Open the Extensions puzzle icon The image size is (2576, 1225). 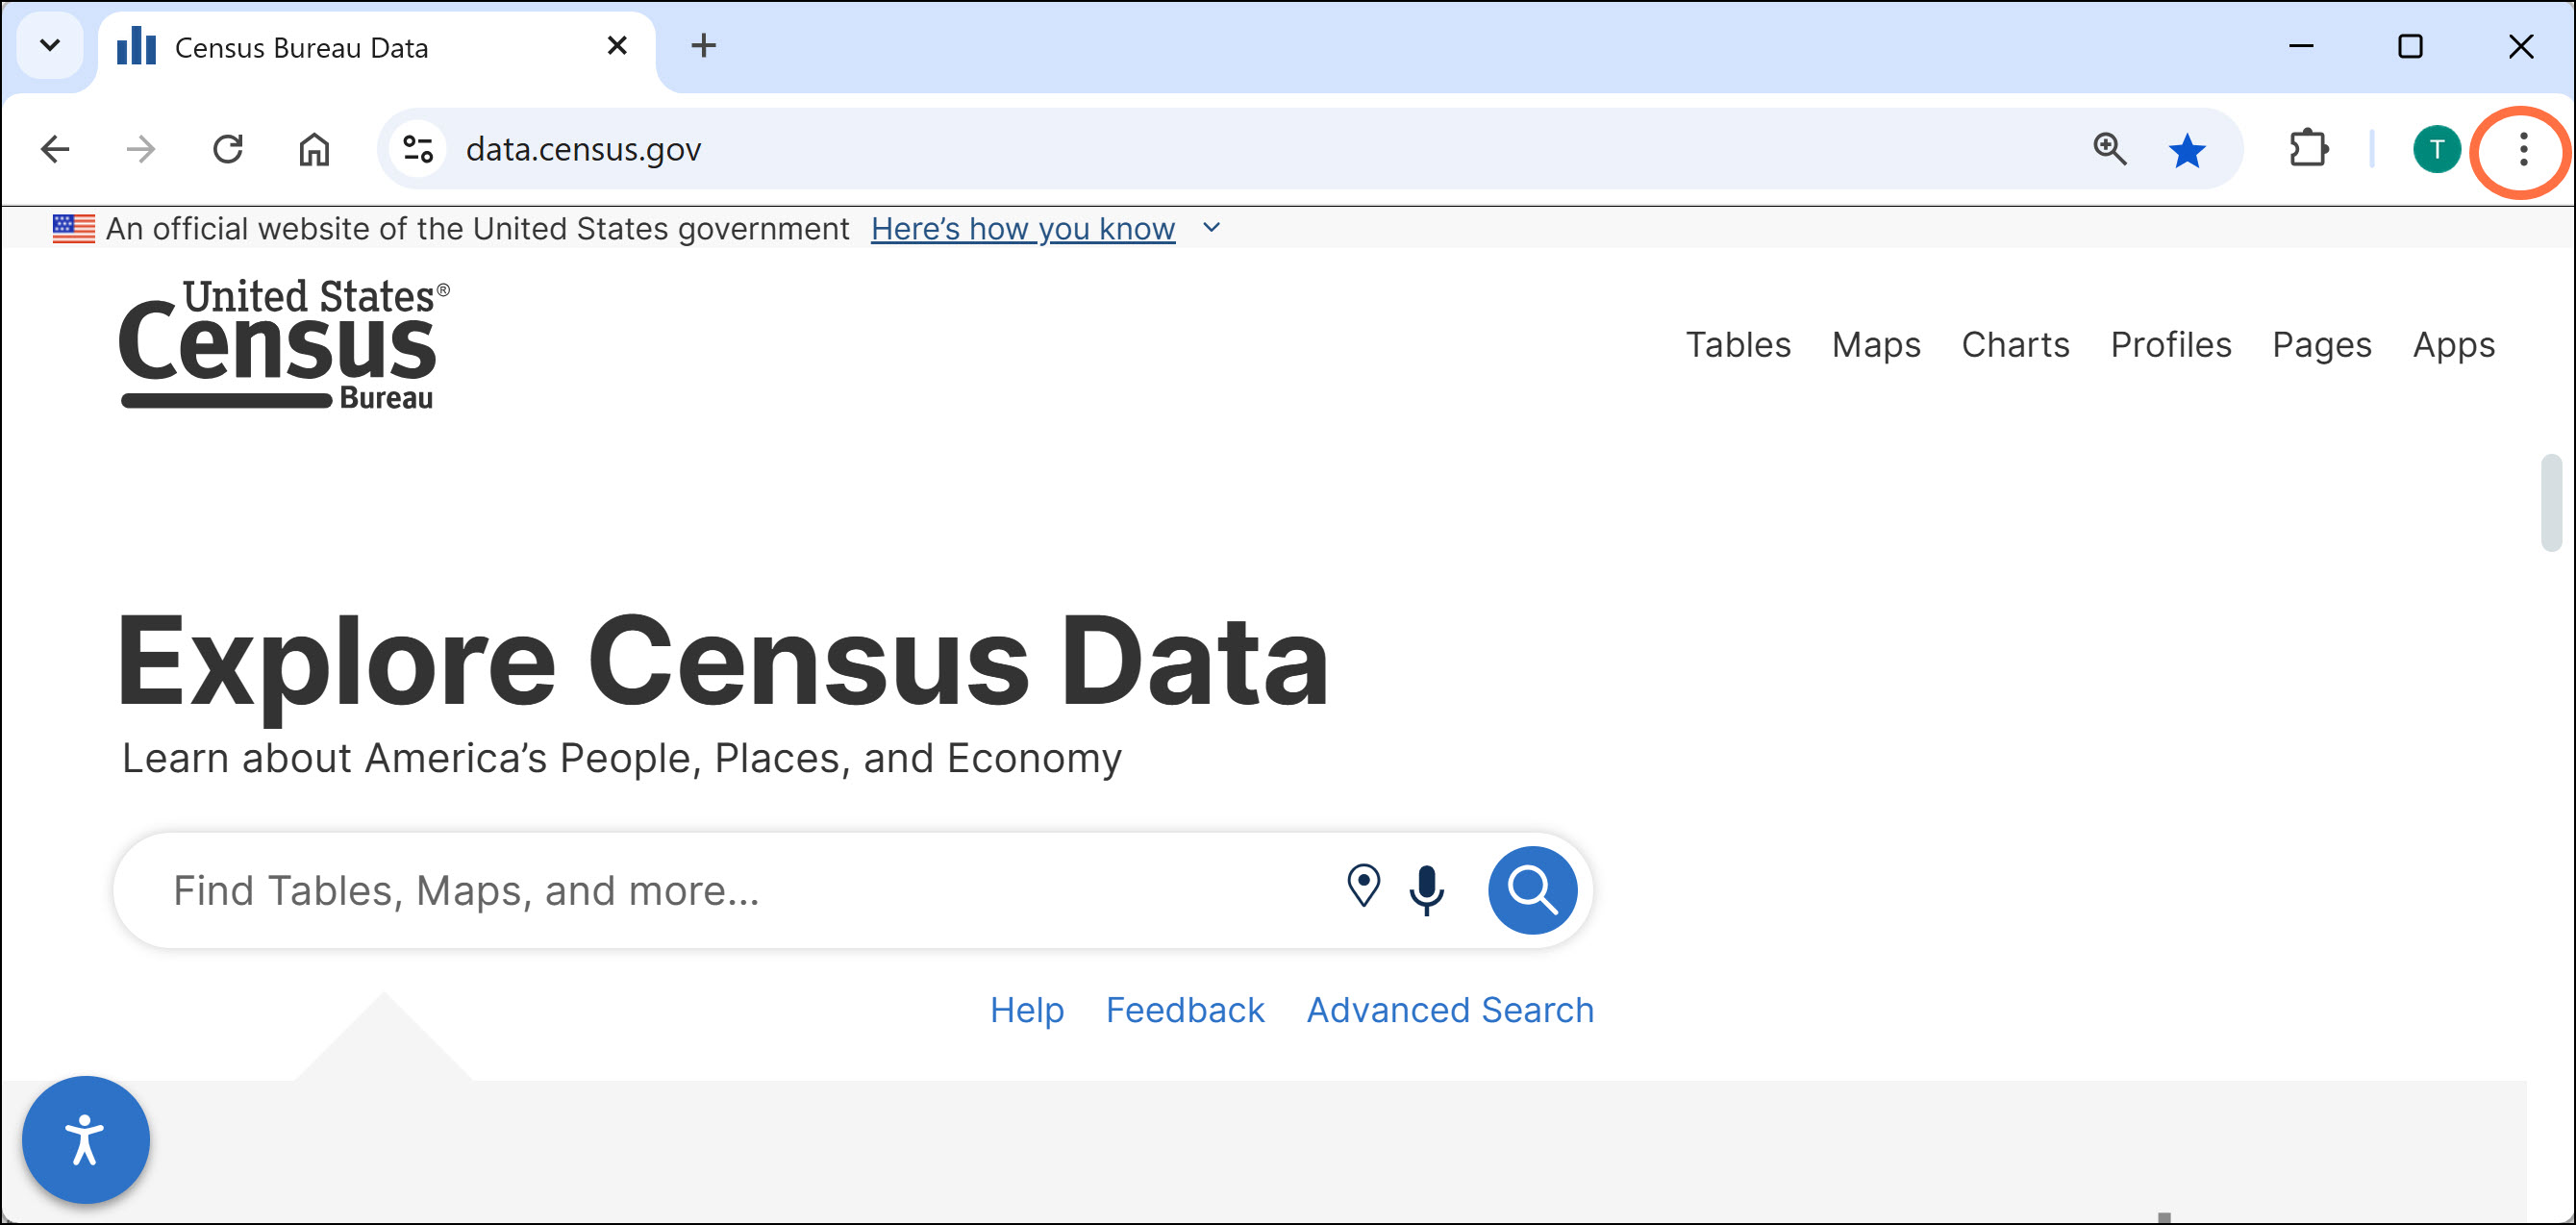[x=2308, y=150]
